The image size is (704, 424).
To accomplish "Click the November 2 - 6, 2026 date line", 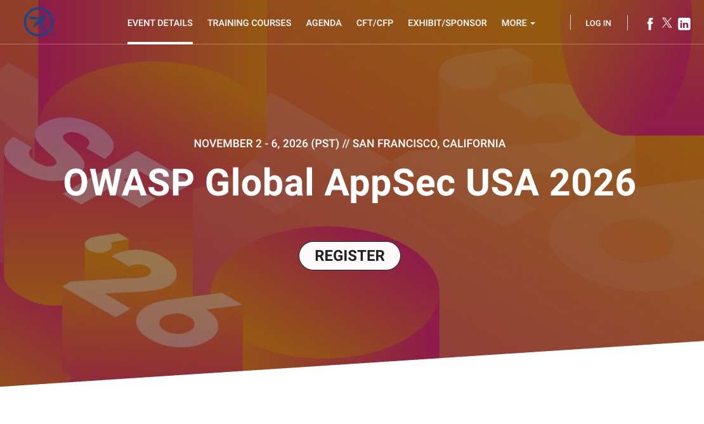I will (349, 143).
